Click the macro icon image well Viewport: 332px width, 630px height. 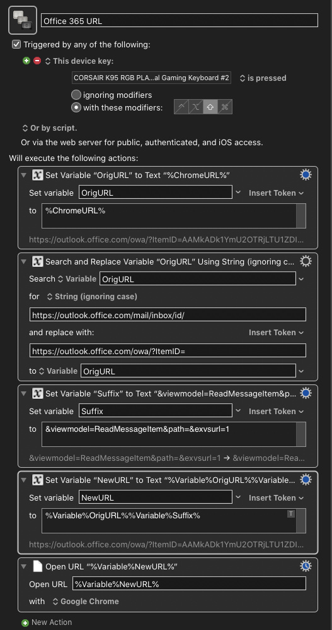click(23, 20)
